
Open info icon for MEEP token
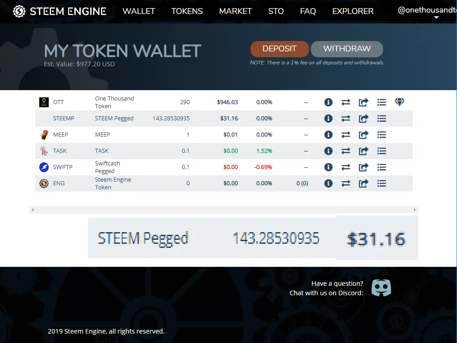click(x=328, y=135)
